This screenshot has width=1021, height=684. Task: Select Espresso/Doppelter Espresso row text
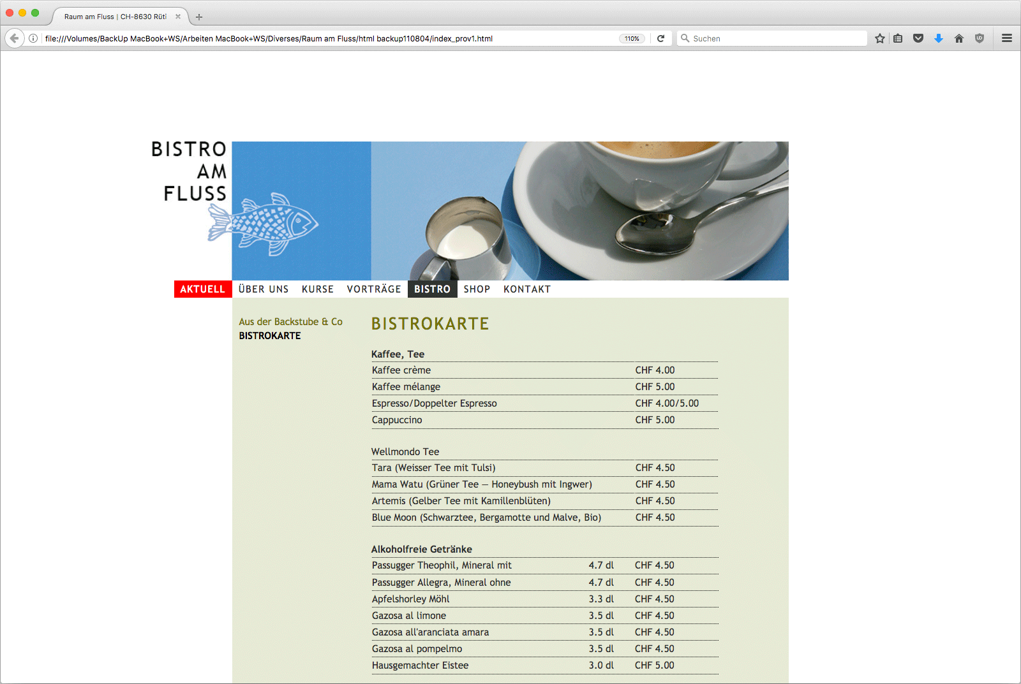point(435,404)
